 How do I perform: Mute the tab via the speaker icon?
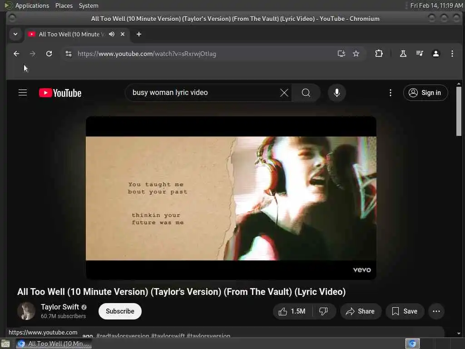(x=112, y=34)
